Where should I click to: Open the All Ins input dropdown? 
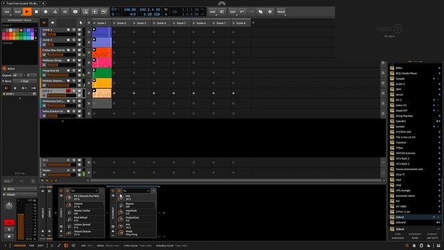click(x=20, y=189)
